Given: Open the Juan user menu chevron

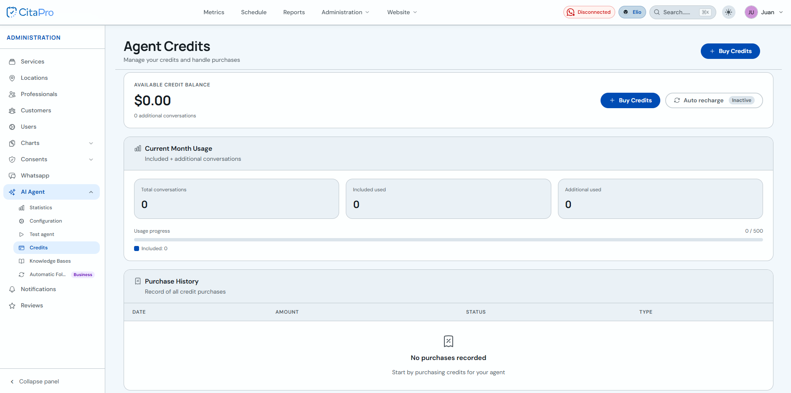Looking at the screenshot, I should [x=781, y=12].
